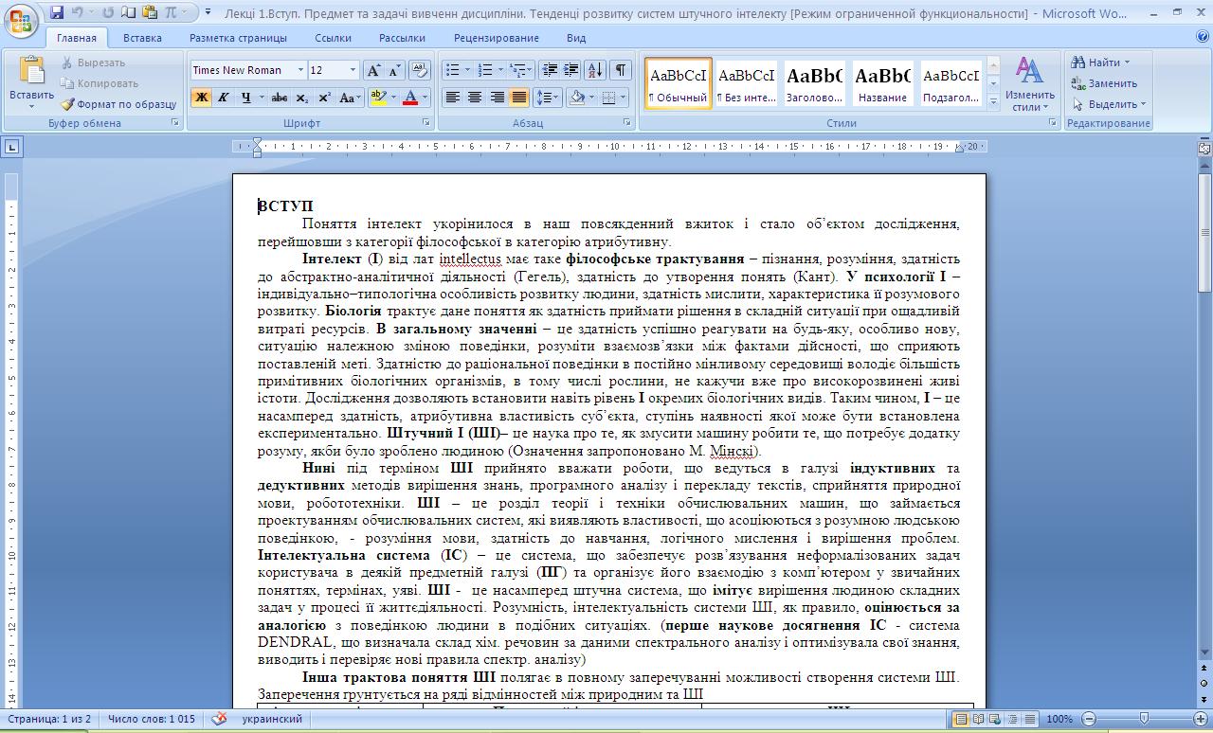Click the equation pi icon in Quick Access
The width and height of the screenshot is (1213, 733).
[171, 12]
